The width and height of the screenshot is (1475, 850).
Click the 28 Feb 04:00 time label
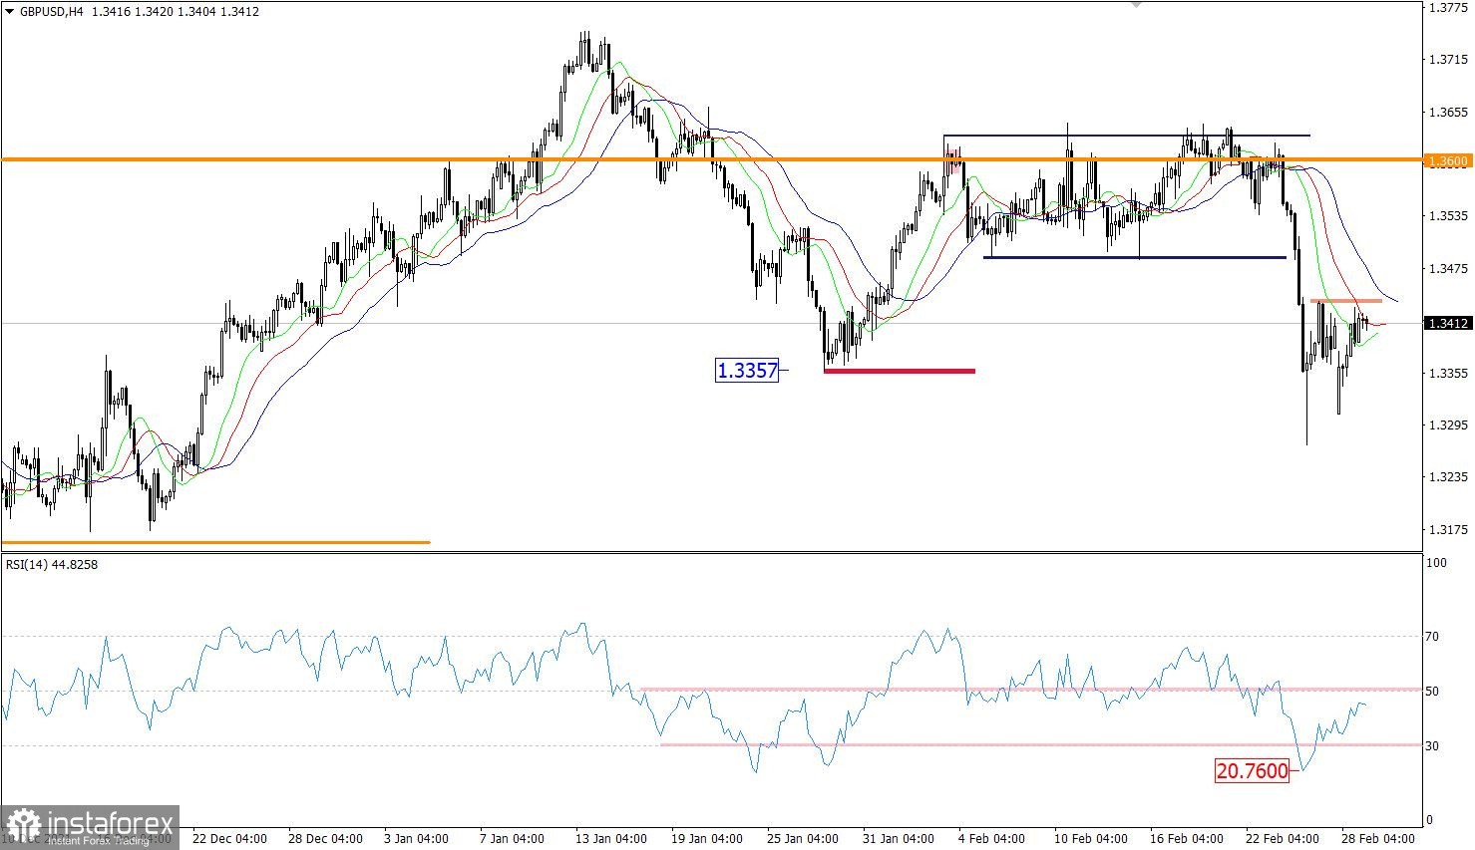(1377, 838)
